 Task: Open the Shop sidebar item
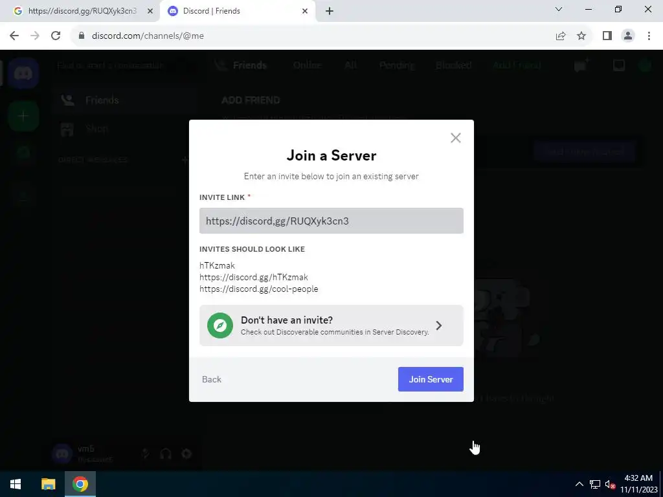point(125,129)
